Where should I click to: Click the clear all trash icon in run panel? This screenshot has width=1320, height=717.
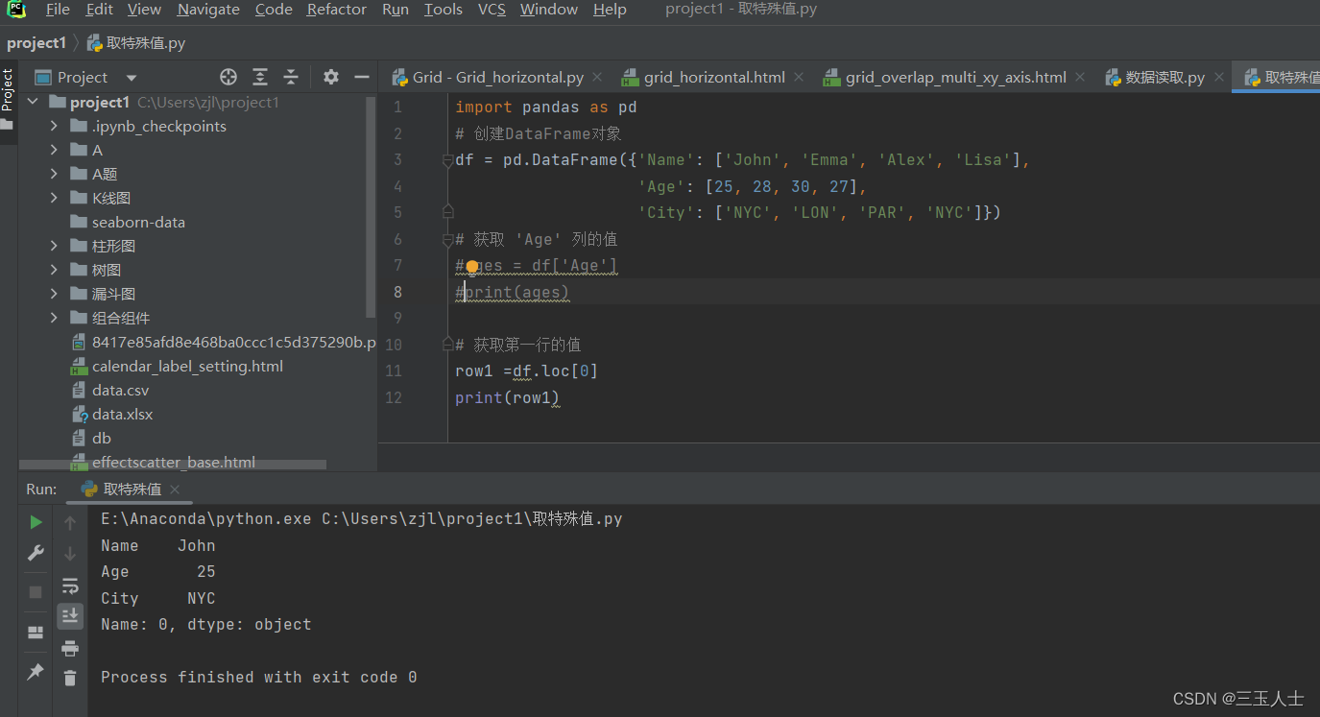tap(70, 678)
